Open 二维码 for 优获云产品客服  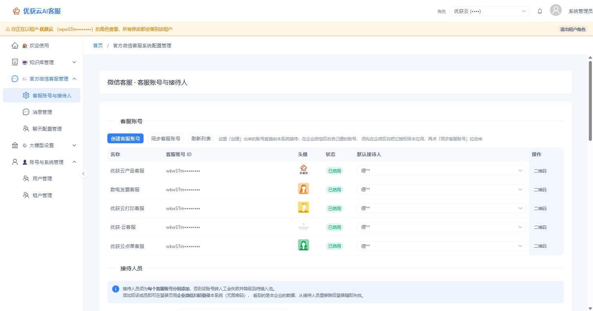(x=540, y=171)
